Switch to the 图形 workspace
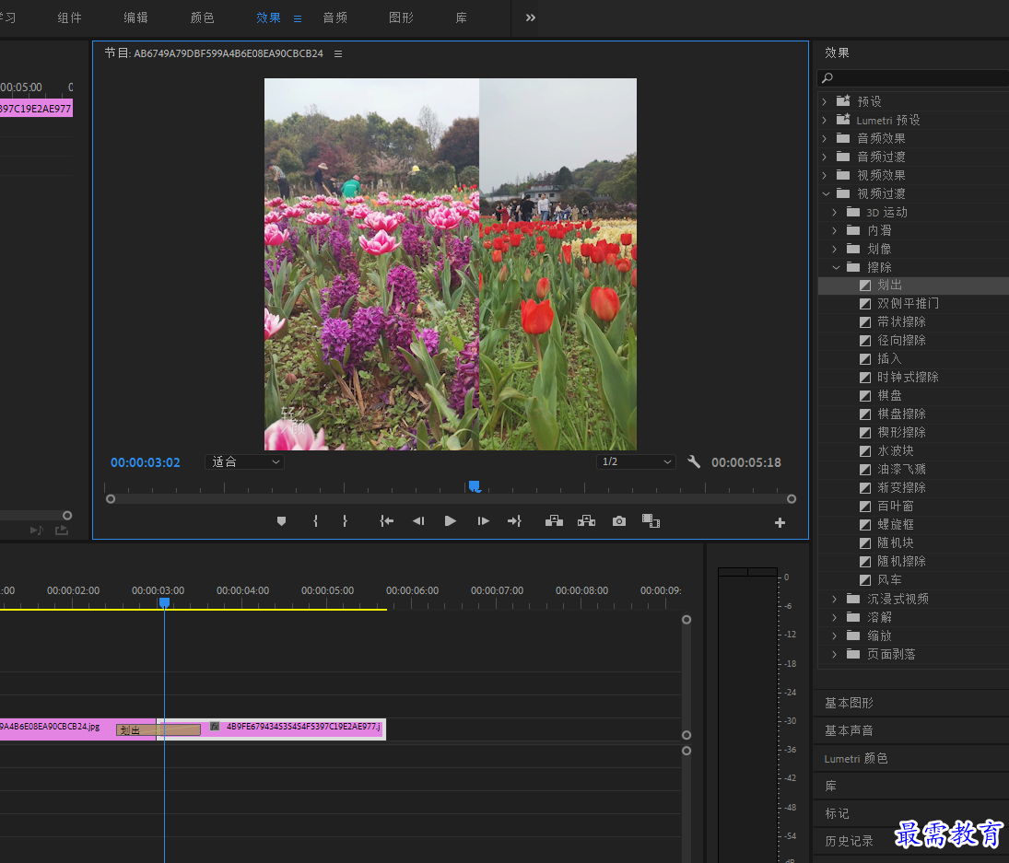 (x=401, y=18)
